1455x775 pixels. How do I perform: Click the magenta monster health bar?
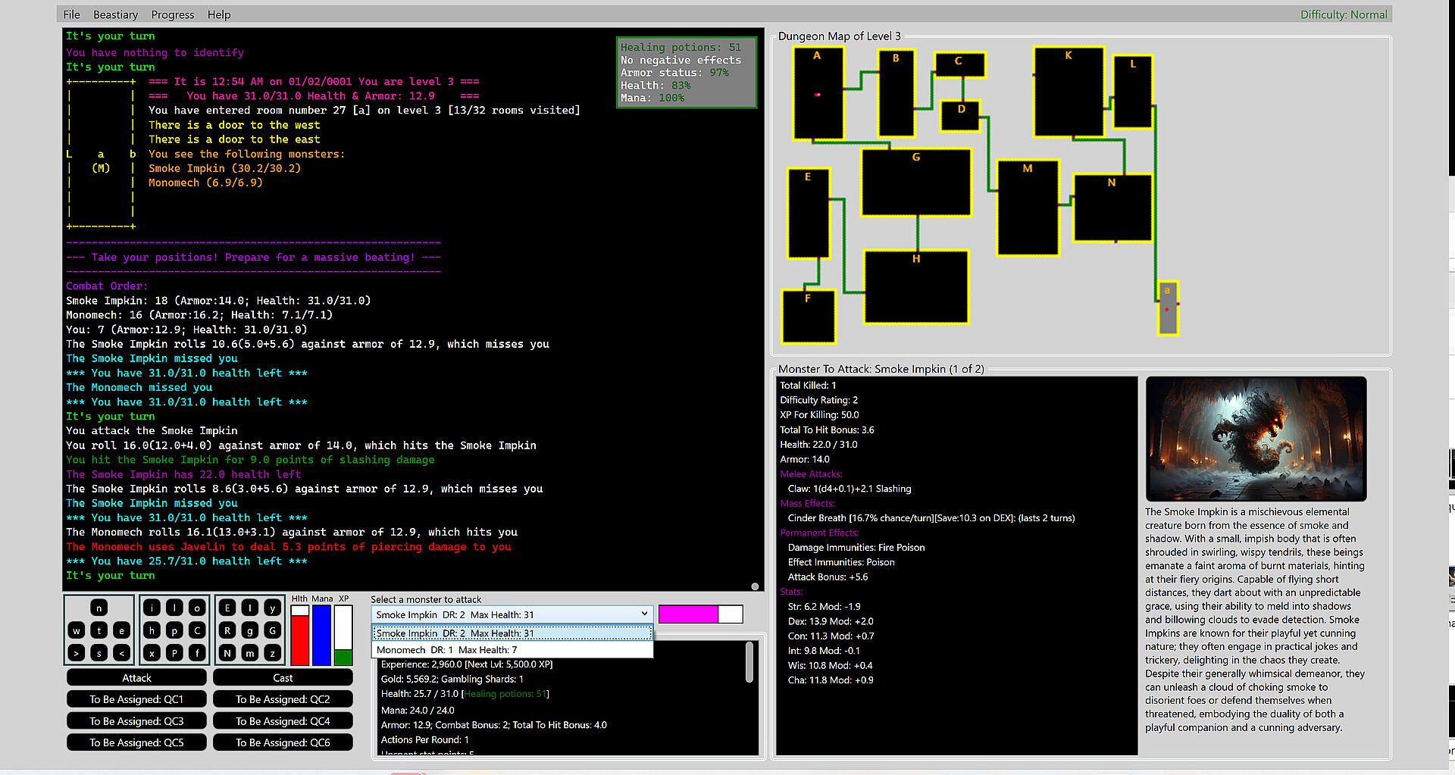pos(688,614)
